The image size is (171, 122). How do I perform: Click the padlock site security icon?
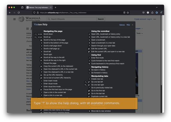point(38,13)
